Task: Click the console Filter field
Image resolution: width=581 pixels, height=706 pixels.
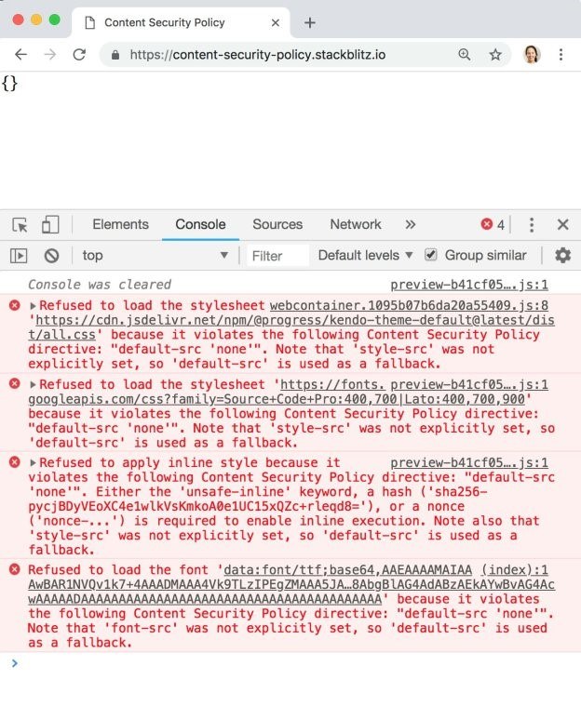Action: pos(277,256)
